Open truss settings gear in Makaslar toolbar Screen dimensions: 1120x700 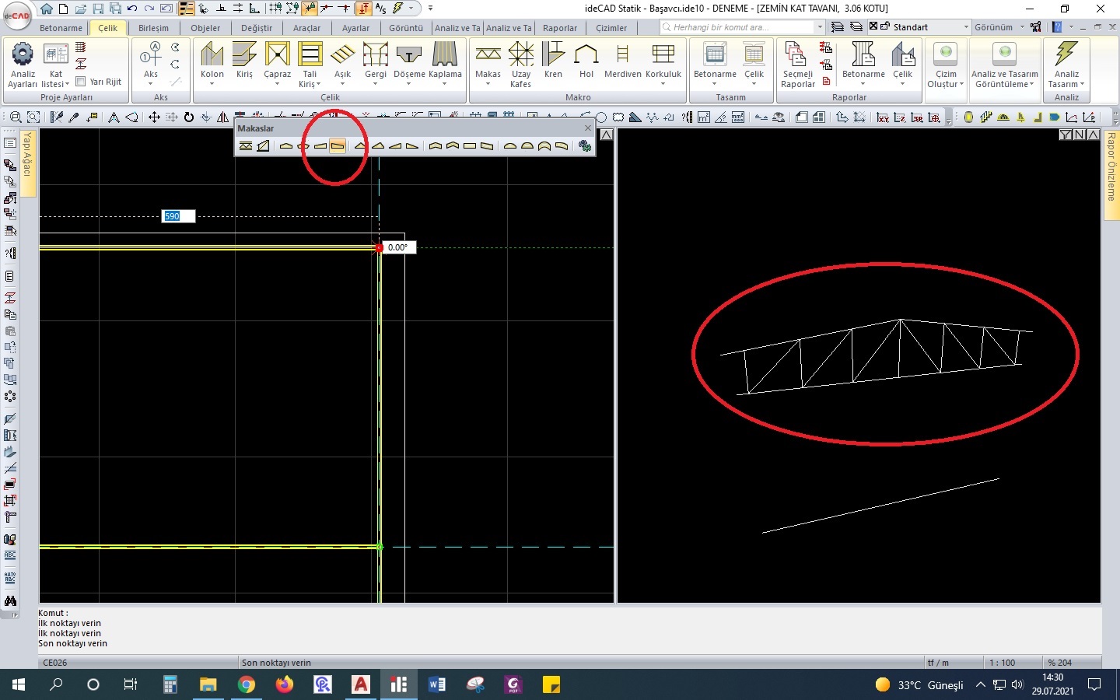[585, 145]
